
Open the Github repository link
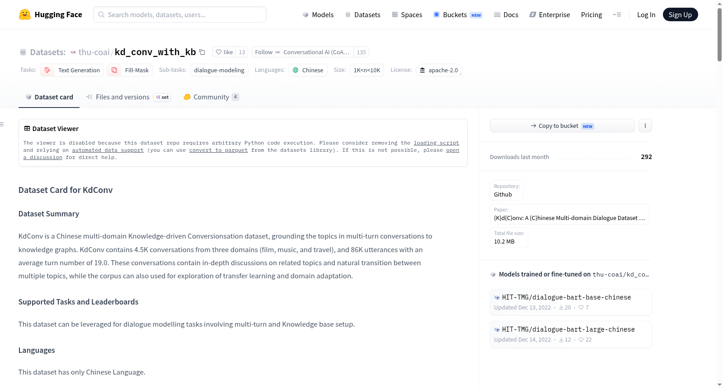(x=507, y=191)
